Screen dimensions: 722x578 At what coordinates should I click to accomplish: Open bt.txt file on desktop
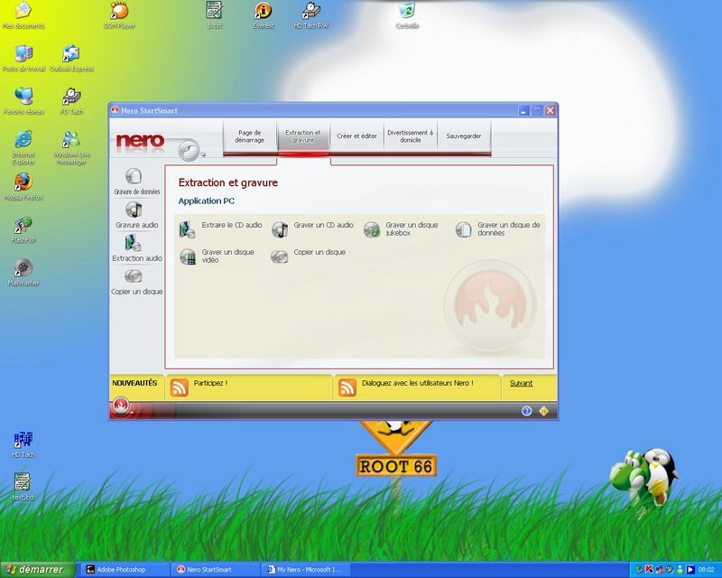click(215, 15)
